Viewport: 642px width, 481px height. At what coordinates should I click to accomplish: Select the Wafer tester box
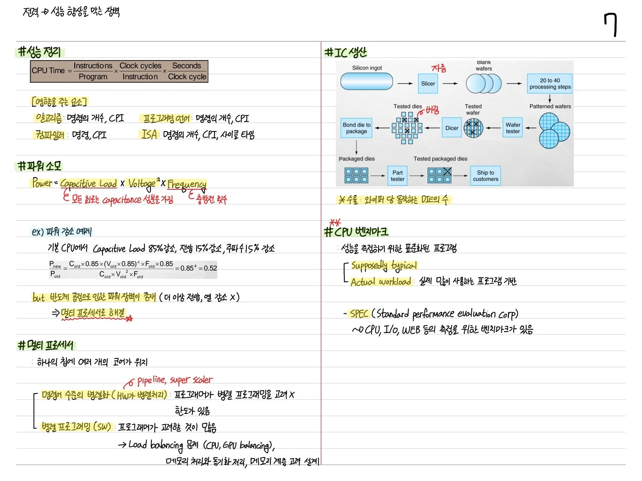pos(513,128)
